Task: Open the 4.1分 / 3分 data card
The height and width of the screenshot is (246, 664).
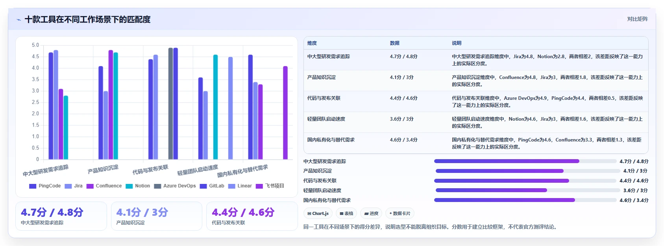Action: (x=157, y=216)
